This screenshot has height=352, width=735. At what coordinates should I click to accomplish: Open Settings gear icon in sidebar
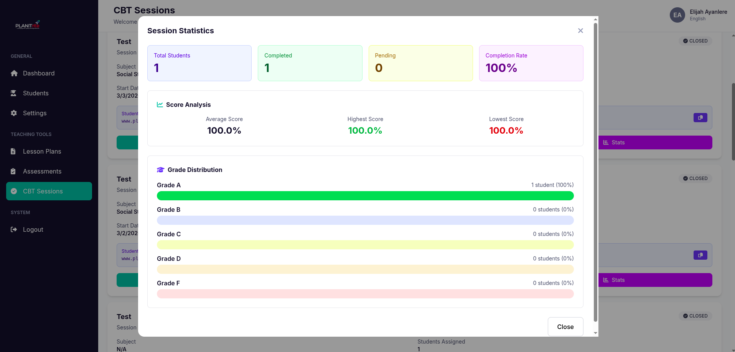pos(14,113)
